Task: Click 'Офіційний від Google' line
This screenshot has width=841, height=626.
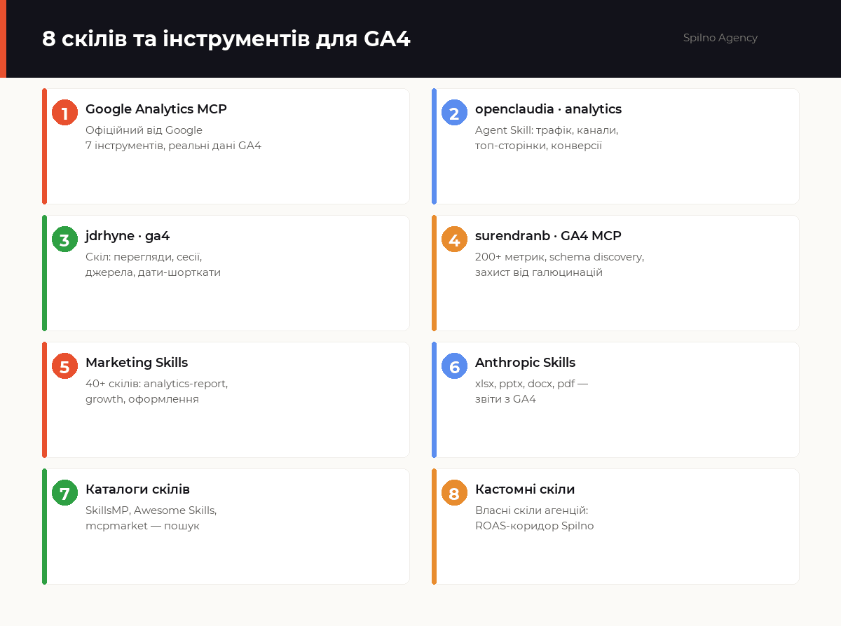Action: [144, 130]
